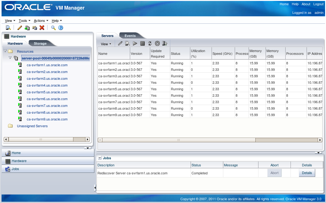Open the View menu dropdown
326x203 pixels.
[x=10, y=21]
